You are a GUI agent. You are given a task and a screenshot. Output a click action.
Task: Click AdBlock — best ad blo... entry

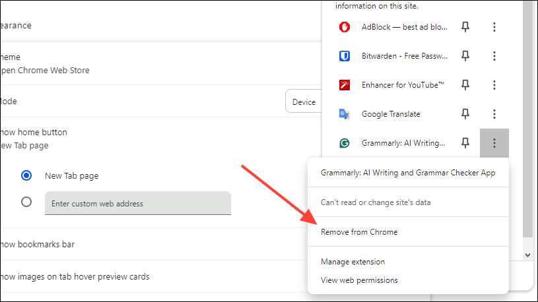[405, 27]
